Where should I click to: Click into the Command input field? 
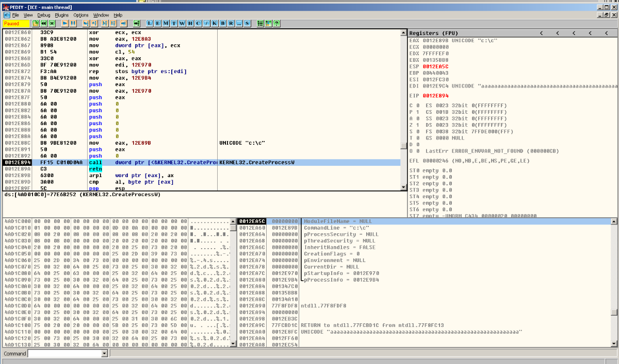(x=64, y=354)
